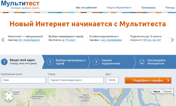
Task: Show next carousel slide with right arrow
Action: (x=172, y=40)
